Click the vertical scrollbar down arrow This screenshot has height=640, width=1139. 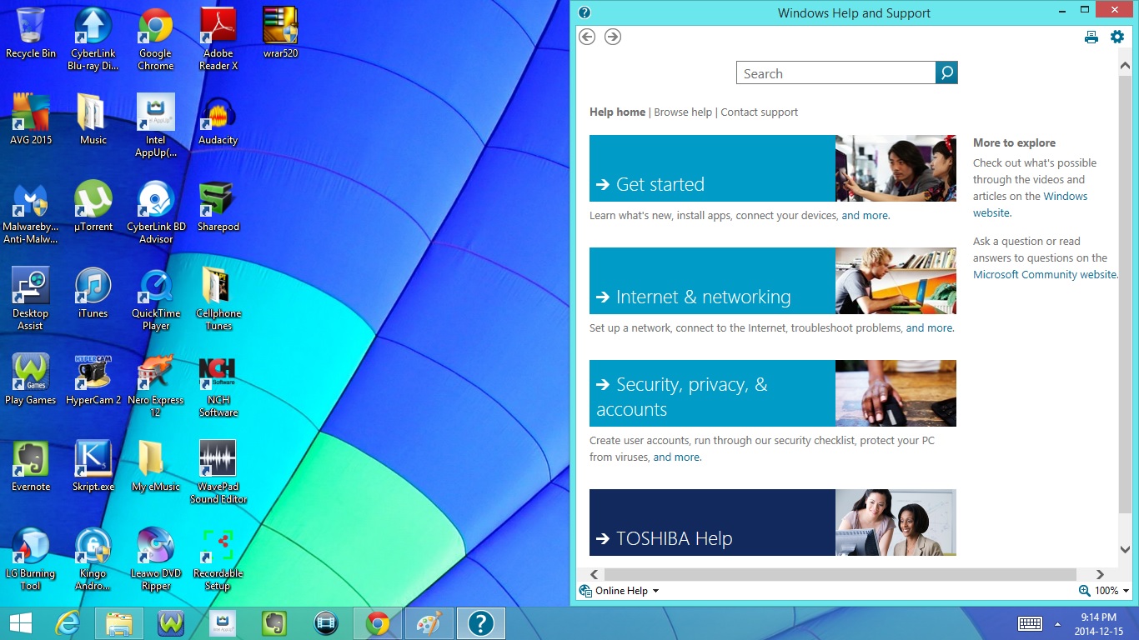point(1125,550)
